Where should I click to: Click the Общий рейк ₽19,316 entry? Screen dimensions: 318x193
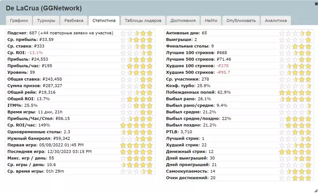pos(31,92)
